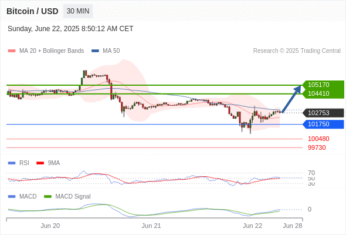
Task: Click the 100480 red support value
Action: (x=318, y=139)
